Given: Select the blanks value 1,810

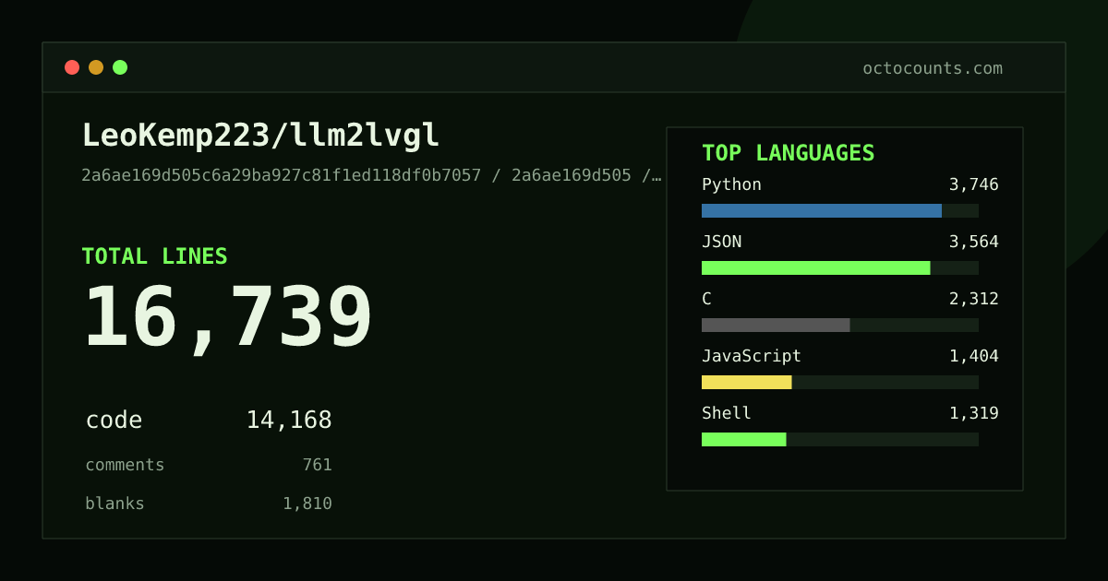Looking at the screenshot, I should coord(307,504).
